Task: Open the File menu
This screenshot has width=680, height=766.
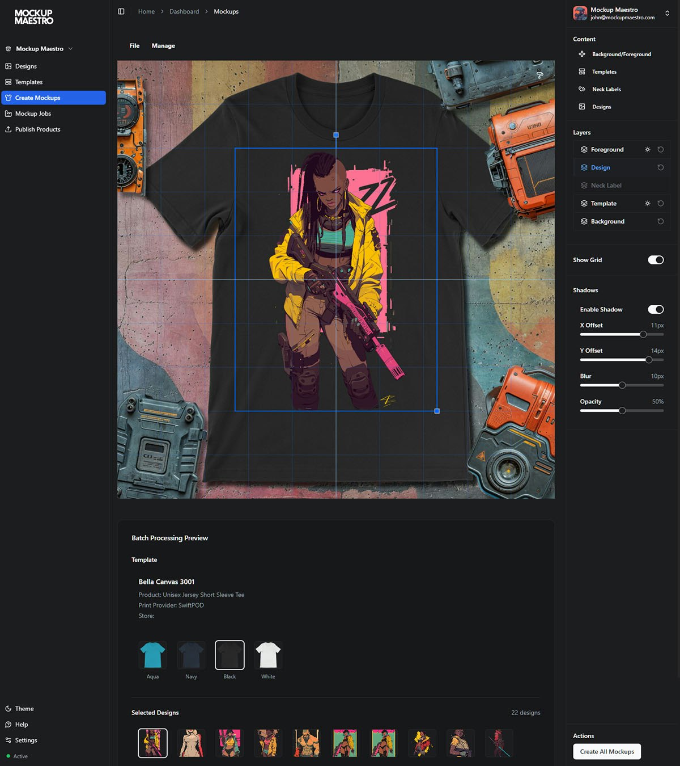Action: pos(134,45)
